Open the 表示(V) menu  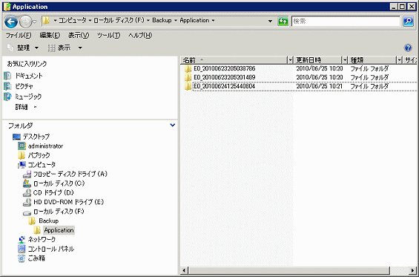[x=79, y=35]
